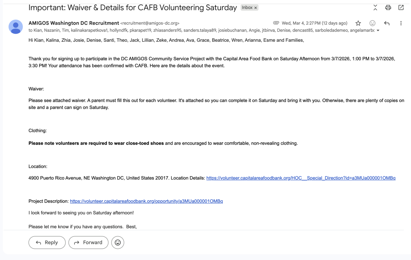Image resolution: width=411 pixels, height=260 pixels.
Task: Open the three-dot More options menu
Action: pos(401,23)
